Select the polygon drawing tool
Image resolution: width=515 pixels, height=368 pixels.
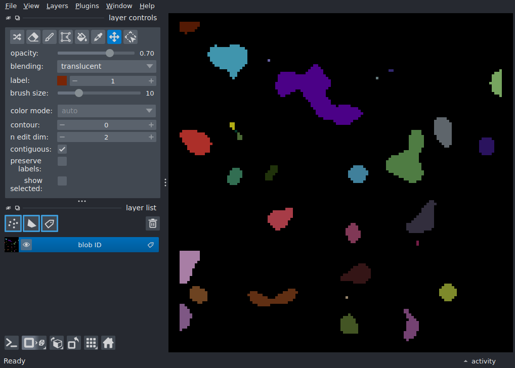(x=65, y=37)
